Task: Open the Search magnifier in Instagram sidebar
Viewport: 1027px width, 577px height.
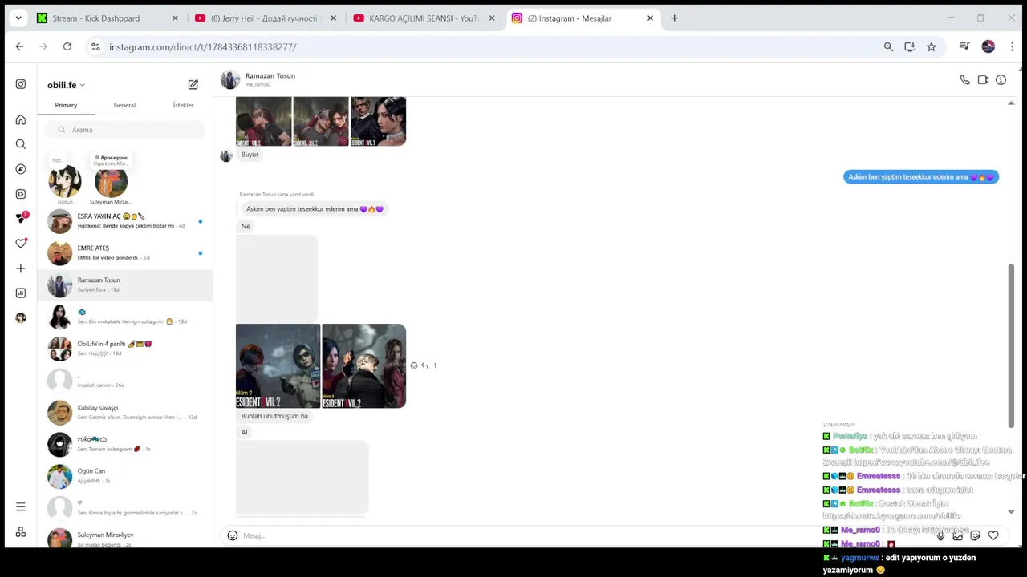Action: (21, 144)
